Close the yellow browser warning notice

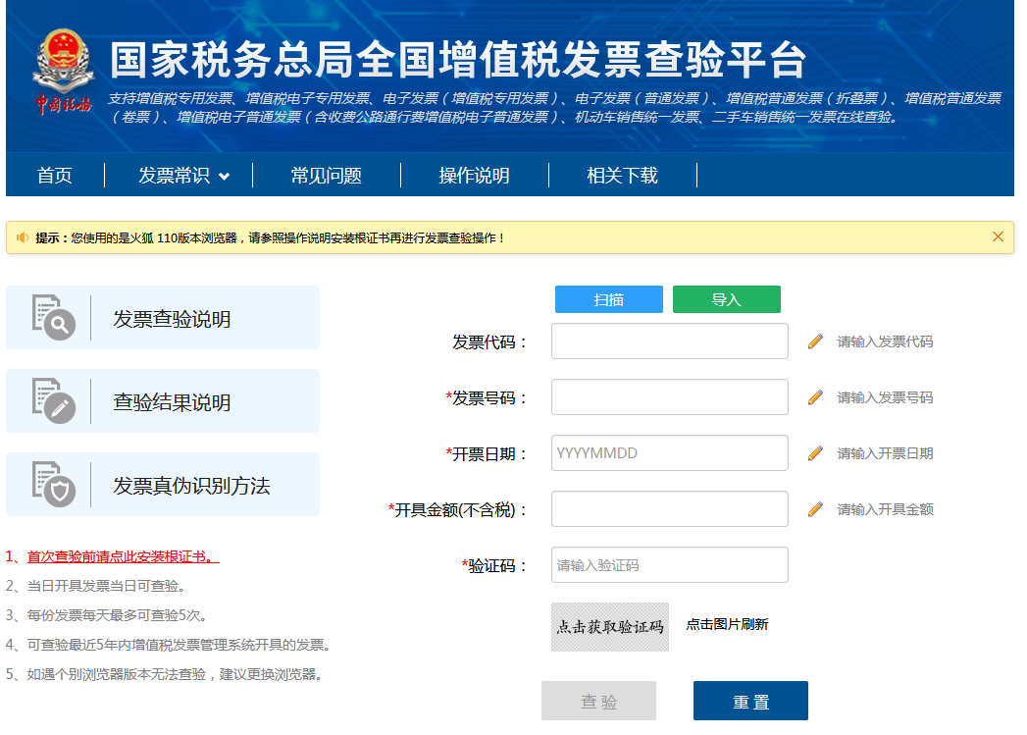(x=998, y=237)
